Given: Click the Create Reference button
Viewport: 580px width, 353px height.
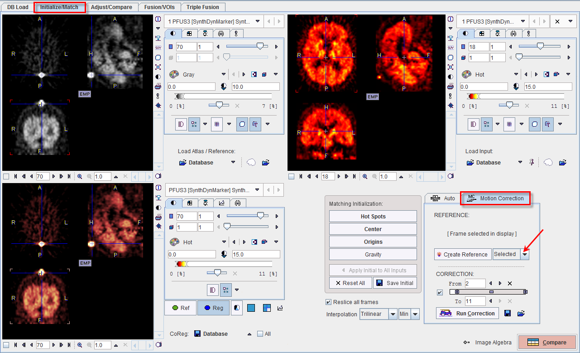Looking at the screenshot, I should (462, 255).
